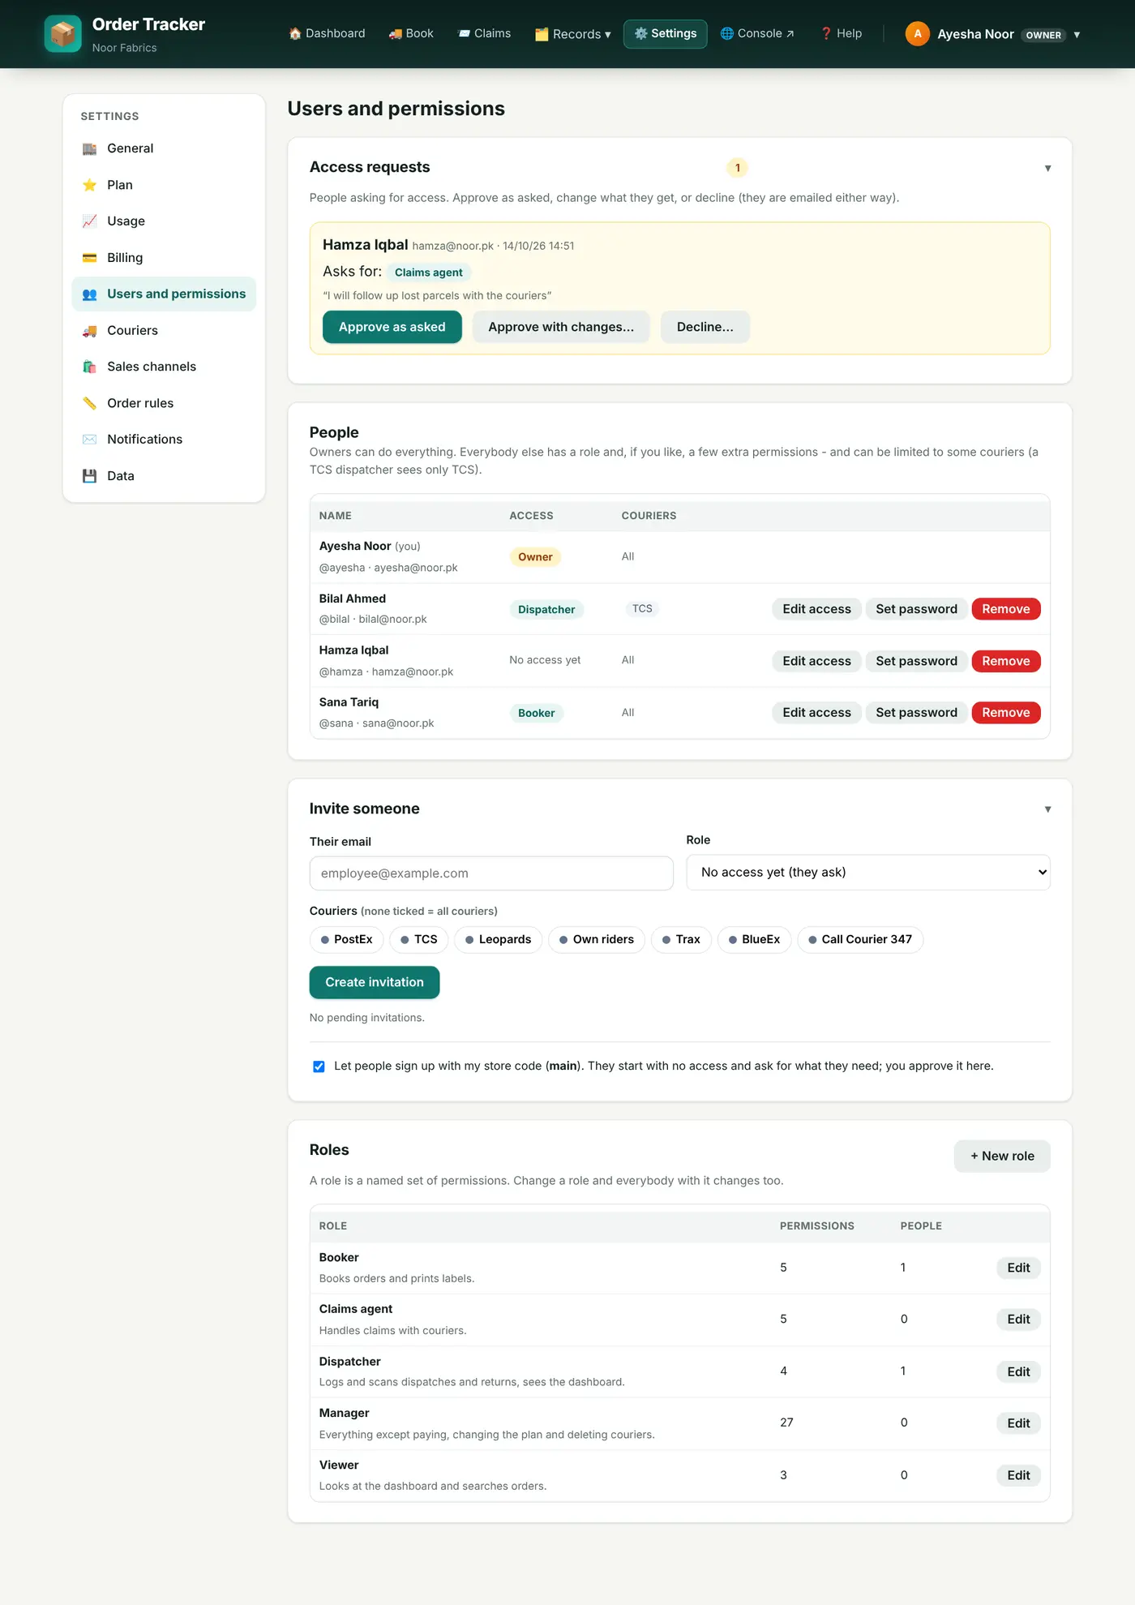Click the Console globe icon
Image resolution: width=1135 pixels, height=1605 pixels.
727,33
